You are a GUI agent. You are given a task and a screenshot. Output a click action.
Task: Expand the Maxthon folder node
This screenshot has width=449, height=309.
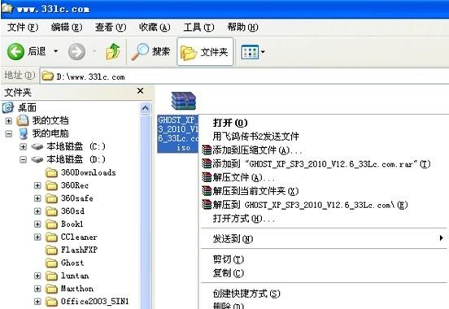[x=37, y=289]
